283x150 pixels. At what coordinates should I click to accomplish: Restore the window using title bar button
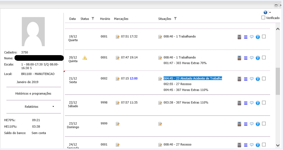coord(276,5)
